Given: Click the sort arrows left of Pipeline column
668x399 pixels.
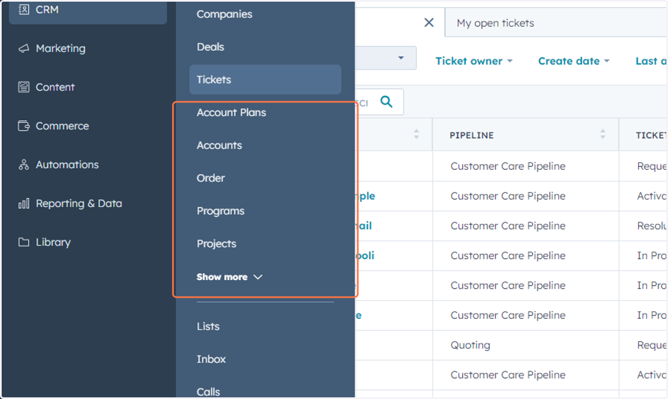Looking at the screenshot, I should click(416, 134).
